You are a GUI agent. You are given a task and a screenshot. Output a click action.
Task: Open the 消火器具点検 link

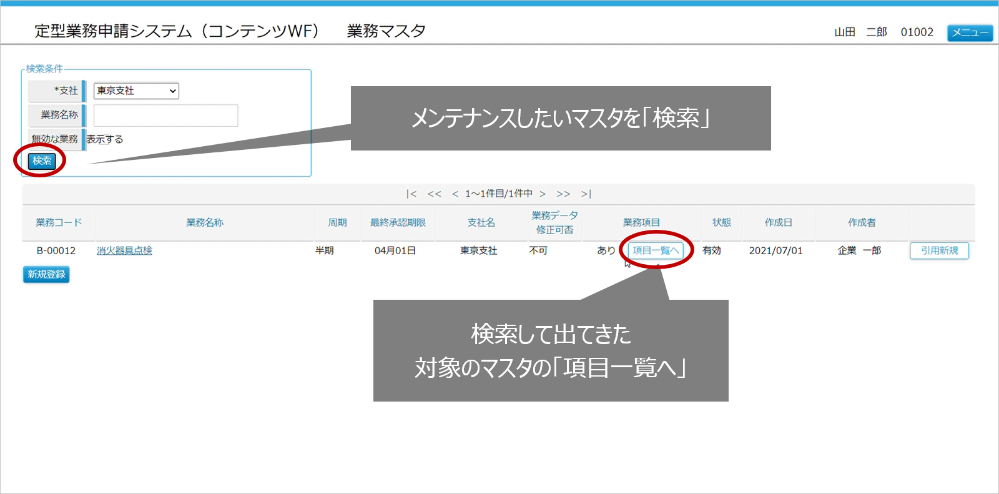tap(124, 250)
